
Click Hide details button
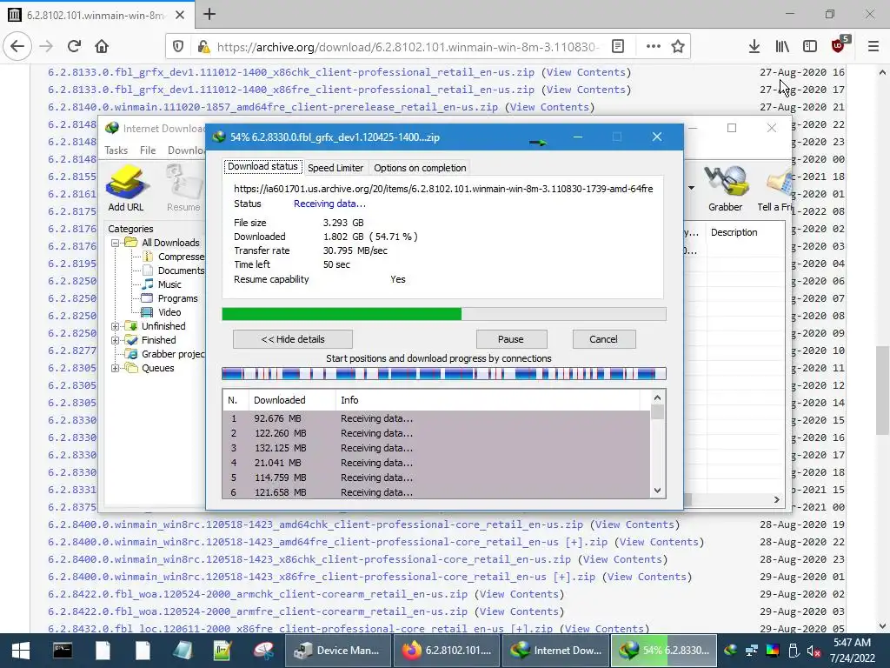(x=293, y=340)
